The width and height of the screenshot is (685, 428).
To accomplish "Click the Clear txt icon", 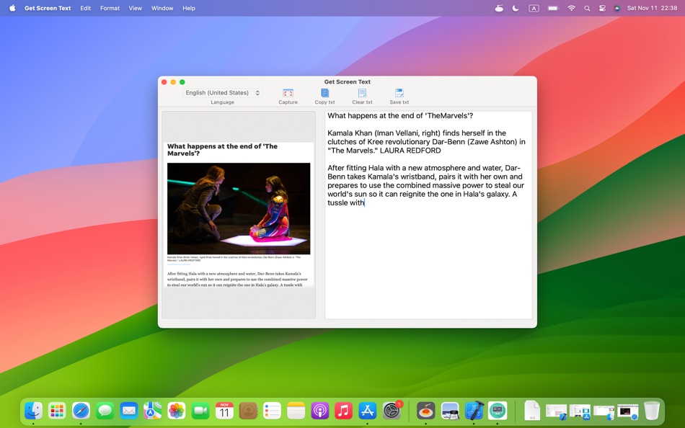I will [x=362, y=93].
